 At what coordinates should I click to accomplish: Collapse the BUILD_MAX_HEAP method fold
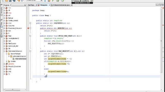coord(30,36)
